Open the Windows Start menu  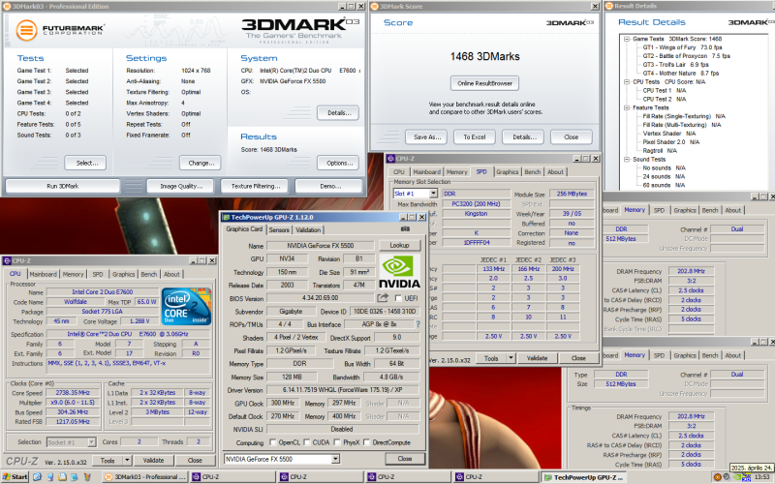(x=15, y=477)
